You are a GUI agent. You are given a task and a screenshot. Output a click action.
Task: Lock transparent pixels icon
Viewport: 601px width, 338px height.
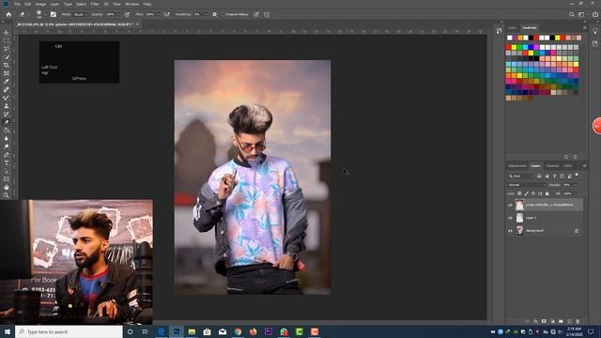tap(519, 193)
